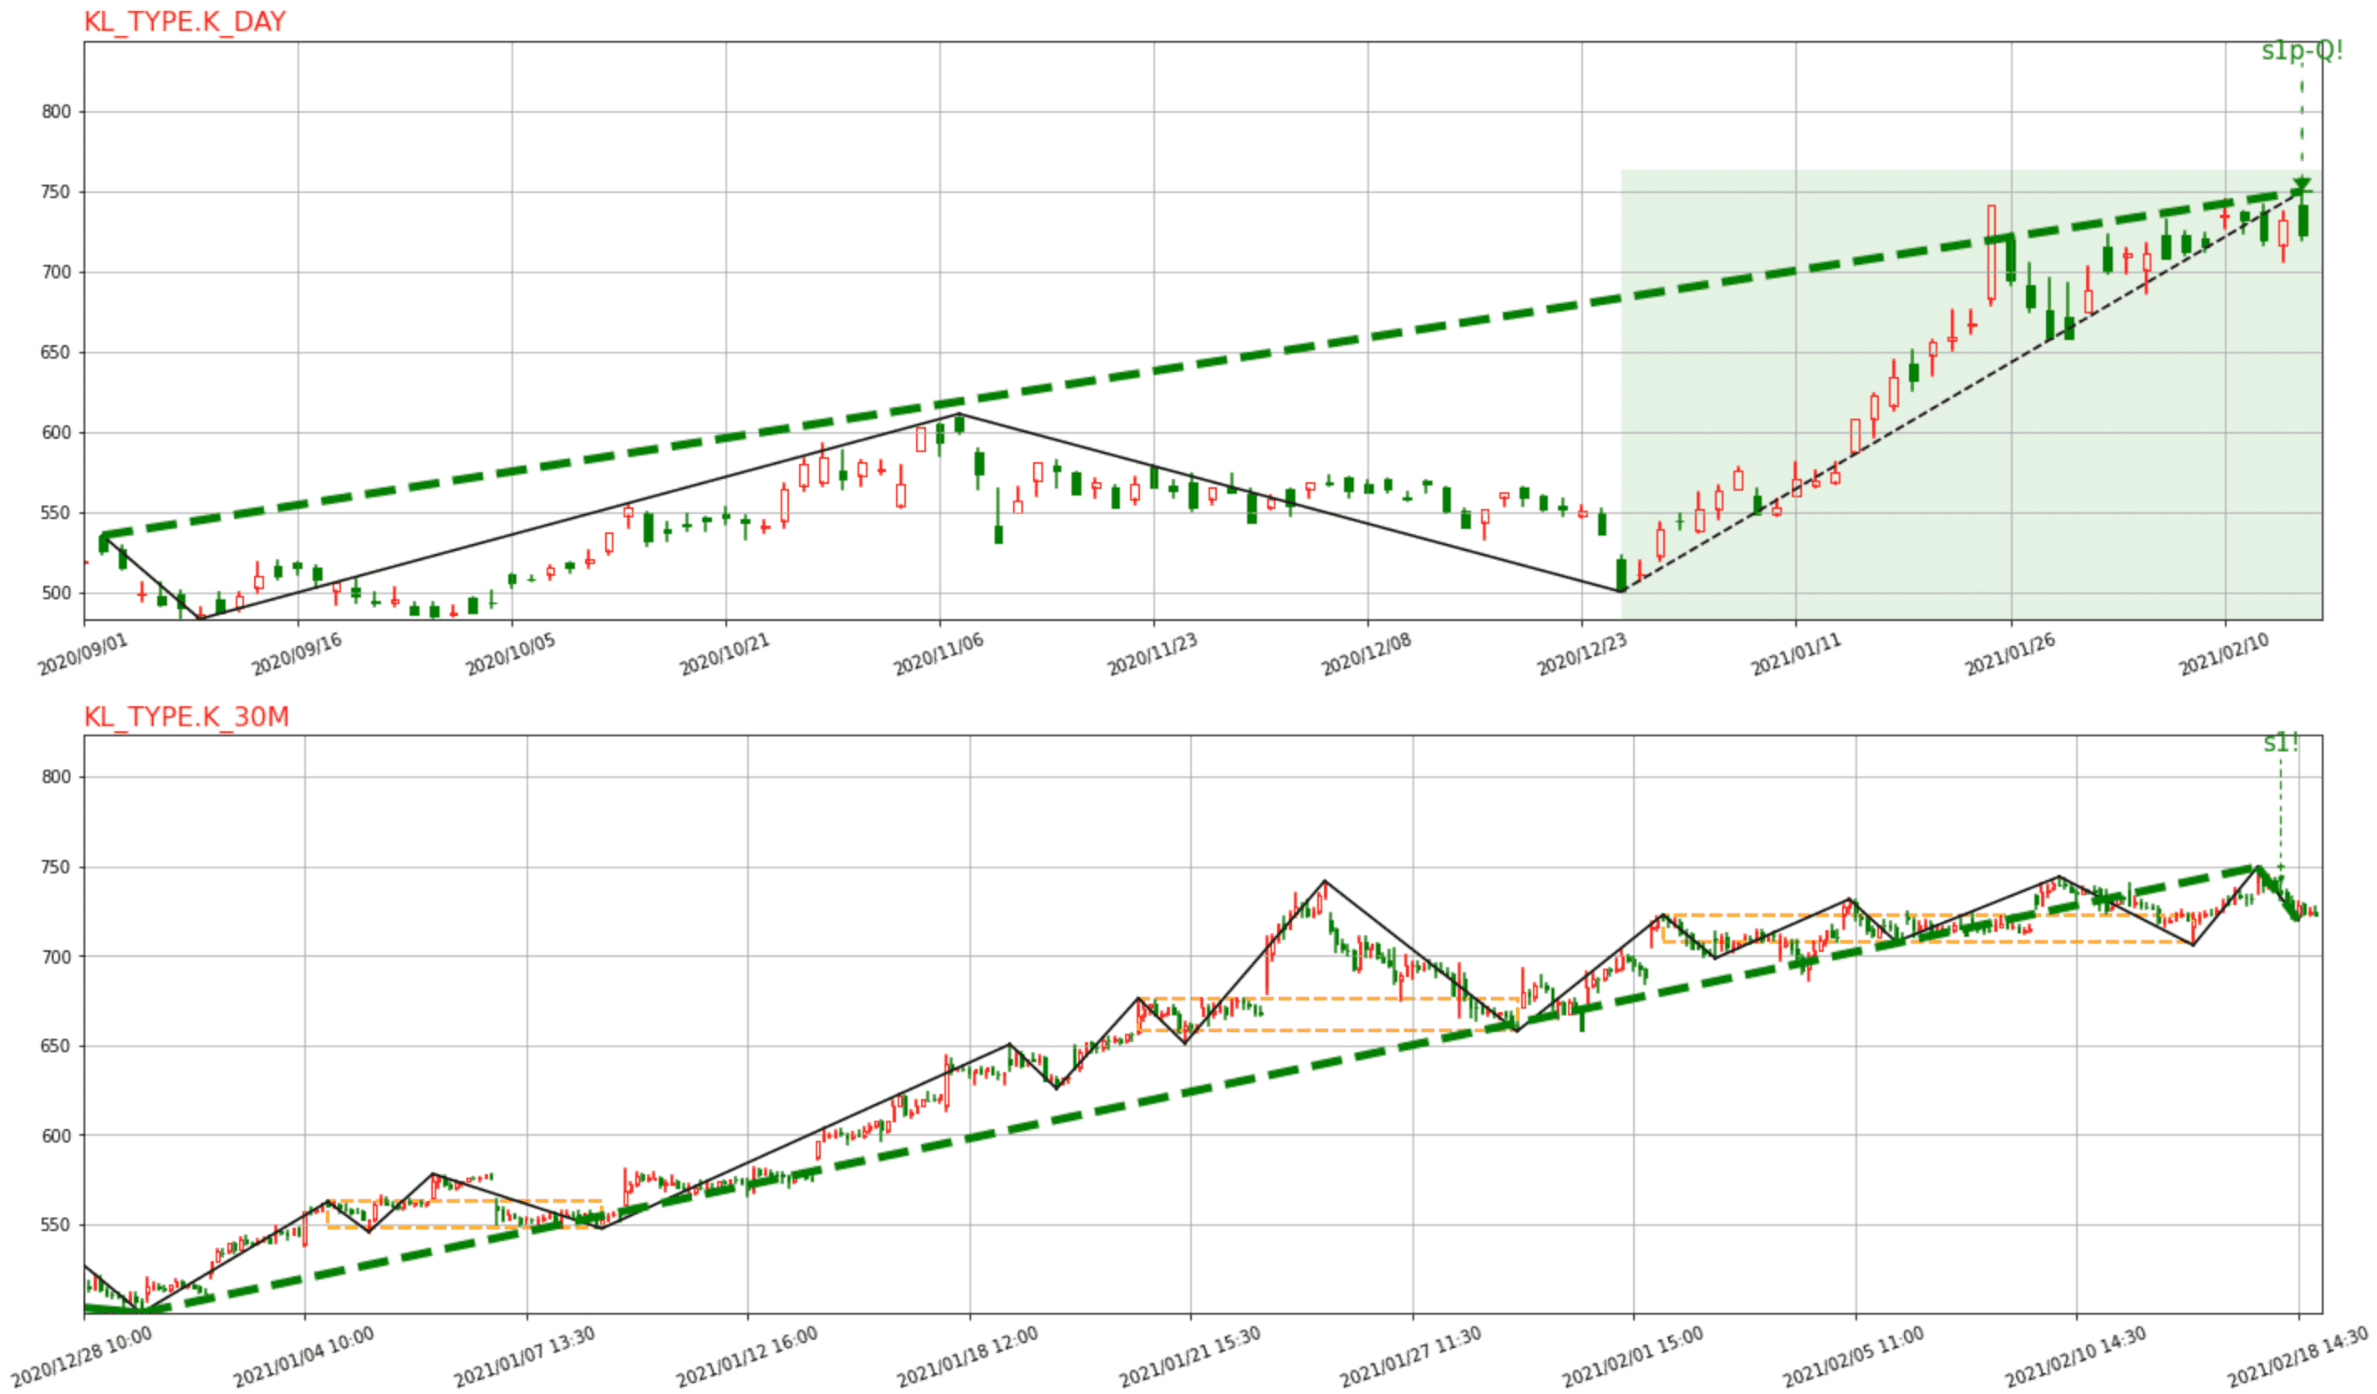
Task: Click the 30M zigzag peak near 2021/01/21 15:30
Action: [1326, 881]
